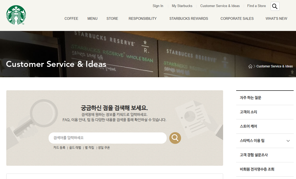Open the Find a Store link
The width and height of the screenshot is (296, 179).
tap(256, 6)
